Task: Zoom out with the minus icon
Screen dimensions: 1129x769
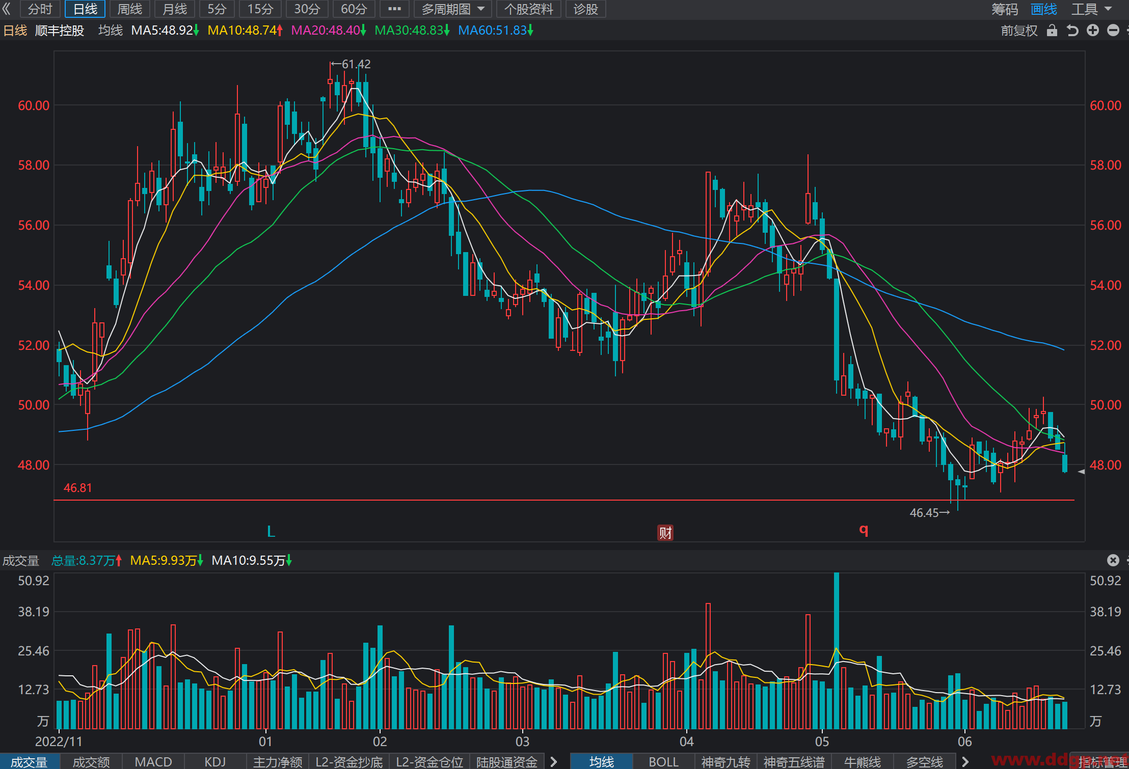Action: (x=1113, y=31)
